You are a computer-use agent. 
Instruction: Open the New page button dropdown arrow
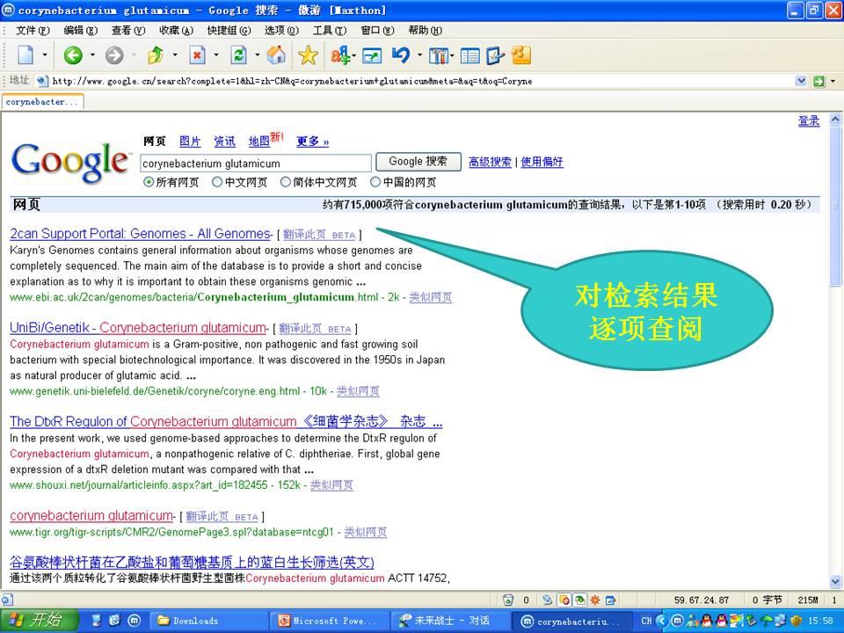(x=45, y=55)
